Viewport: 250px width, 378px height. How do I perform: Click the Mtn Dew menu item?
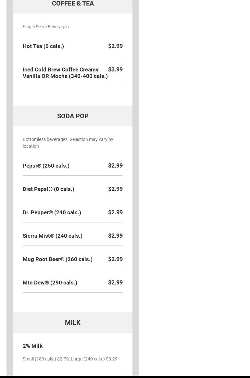coord(50,283)
